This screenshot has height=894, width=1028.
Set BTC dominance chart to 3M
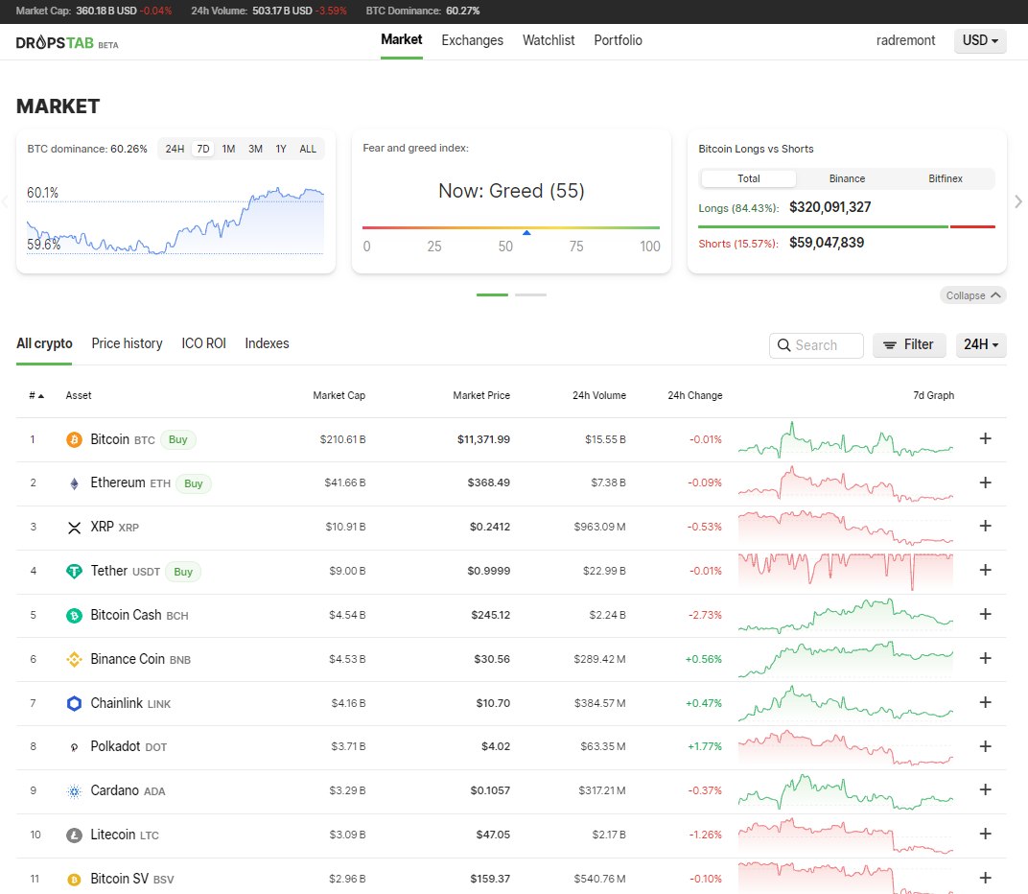pos(256,149)
